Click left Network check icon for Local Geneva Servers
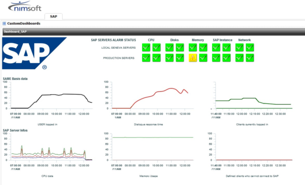Screen dimensions: 305x185 239,48
